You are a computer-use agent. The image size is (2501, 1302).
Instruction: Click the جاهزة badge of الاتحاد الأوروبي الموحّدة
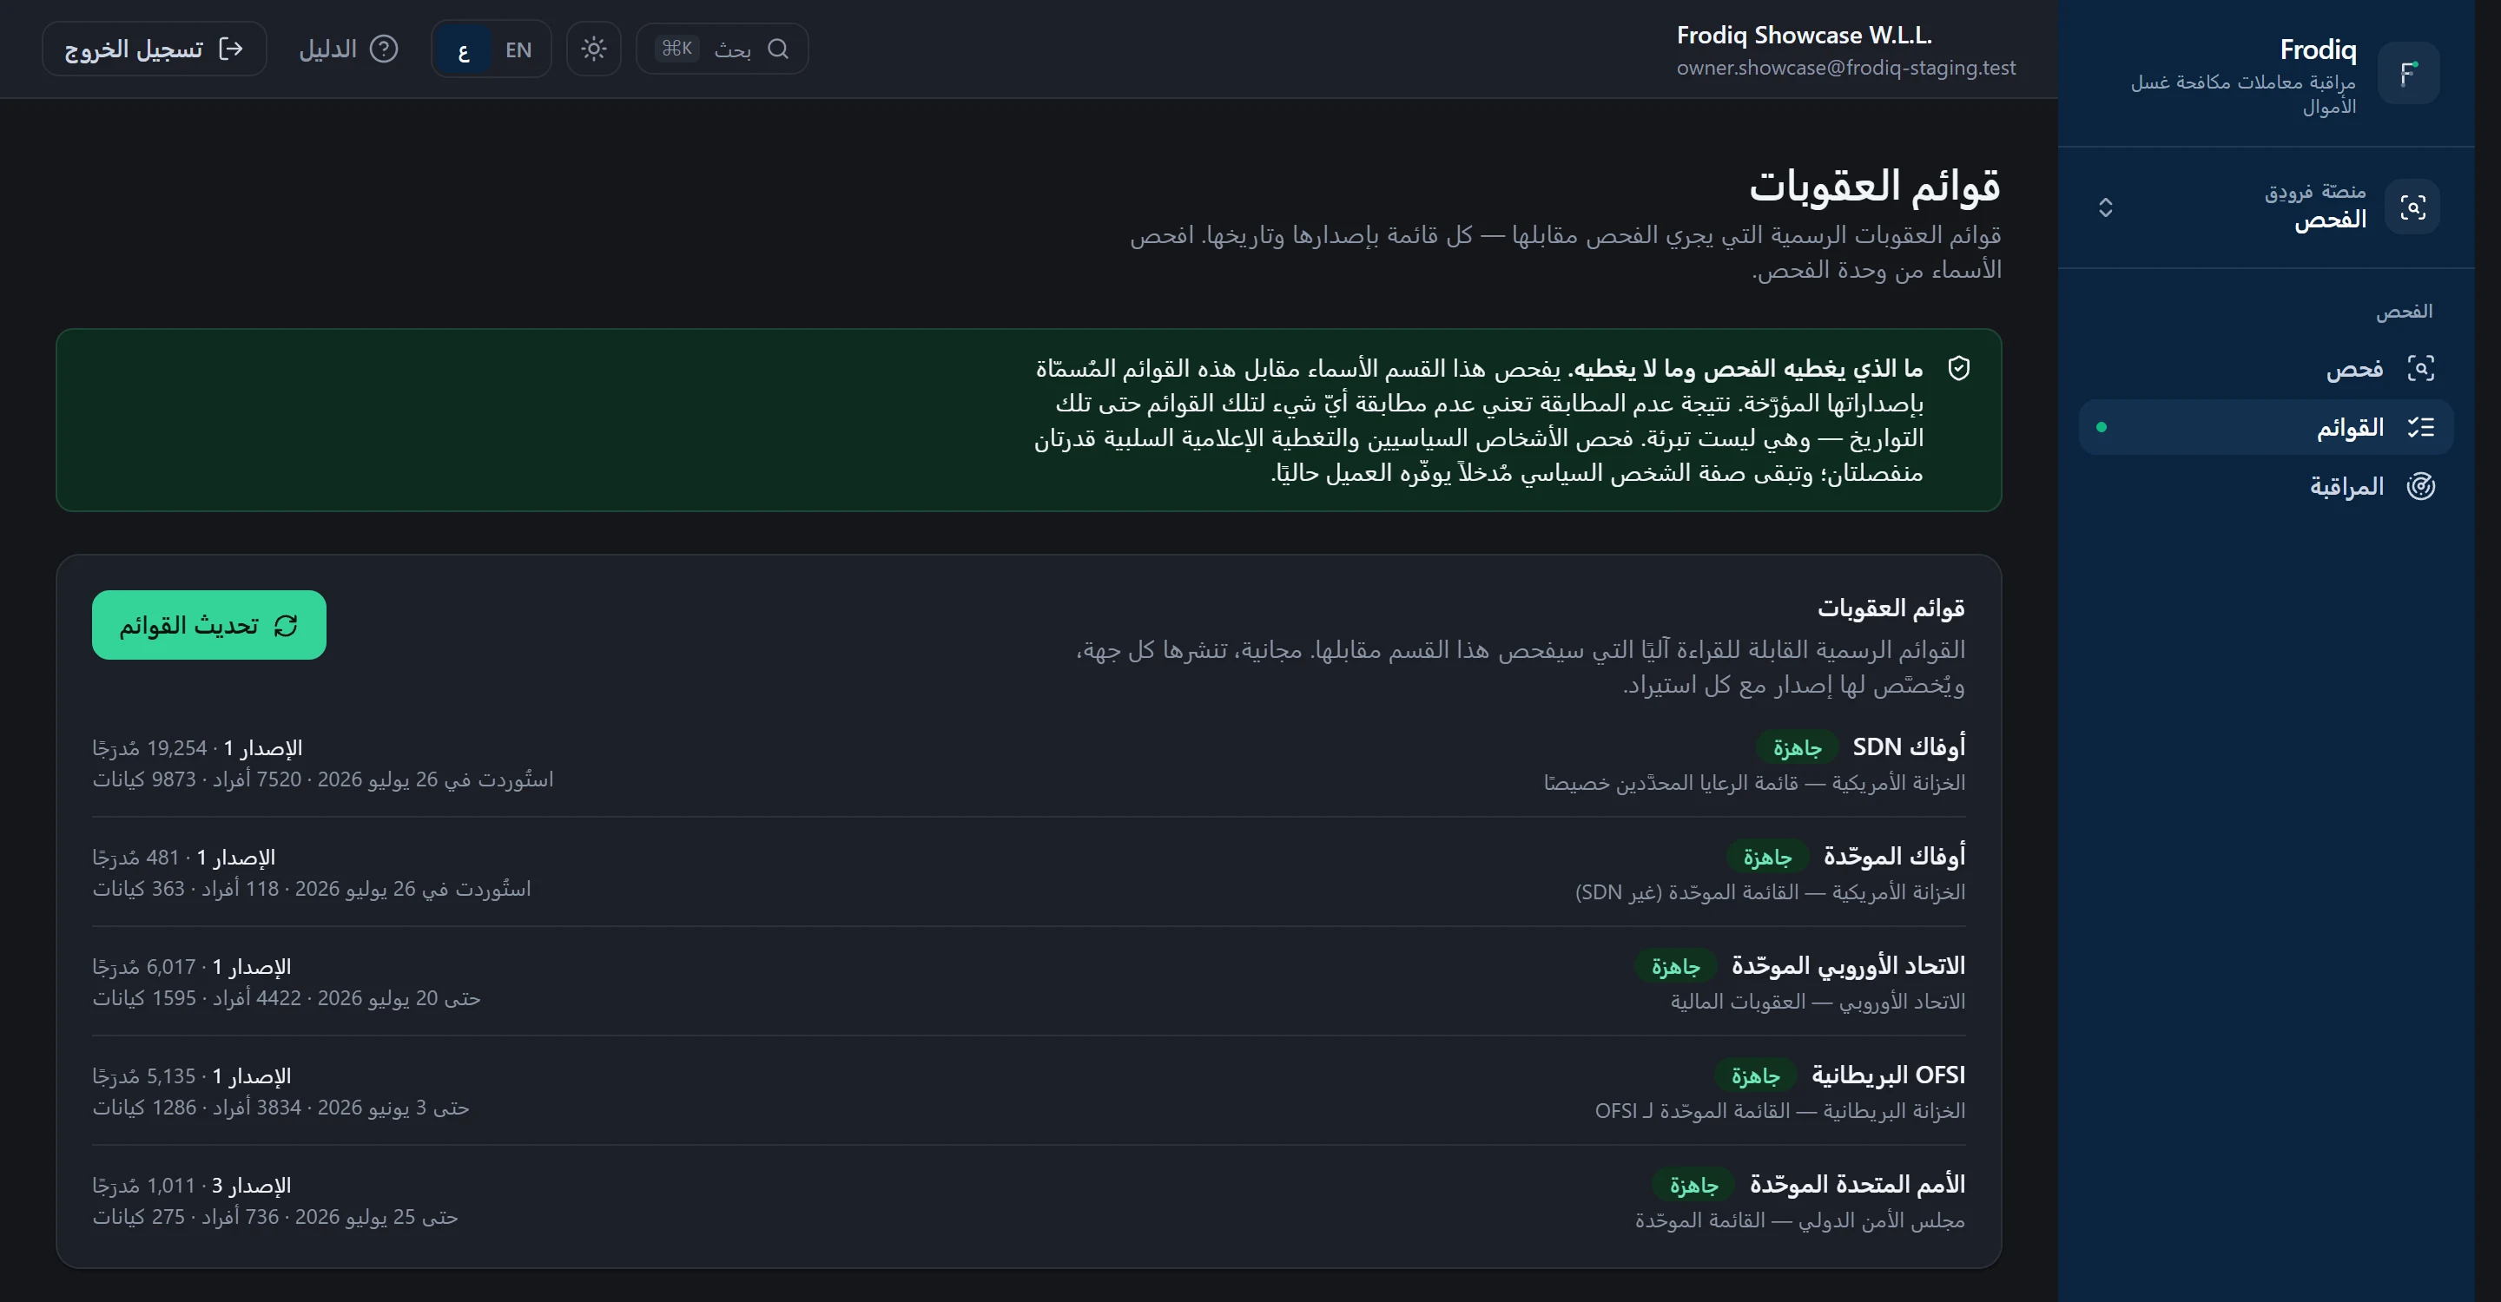coord(1676,966)
